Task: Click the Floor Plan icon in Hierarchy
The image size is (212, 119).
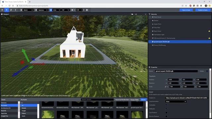Action: pos(153,27)
